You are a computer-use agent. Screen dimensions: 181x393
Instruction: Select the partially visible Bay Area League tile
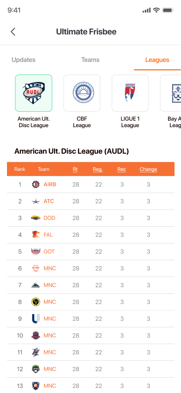click(x=170, y=93)
